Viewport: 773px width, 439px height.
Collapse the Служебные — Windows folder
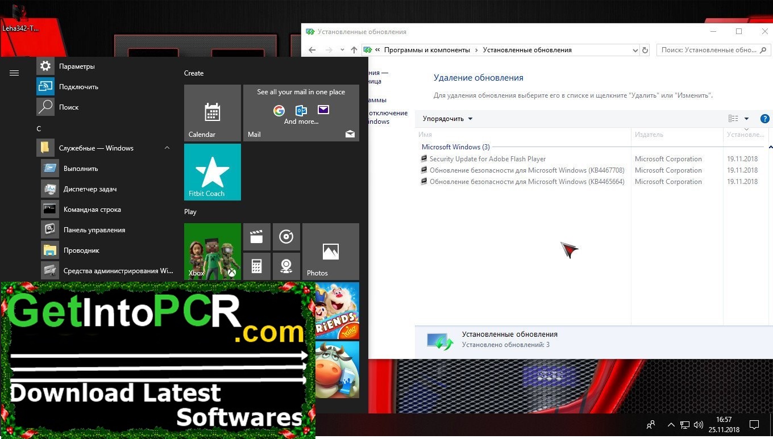[x=106, y=148]
